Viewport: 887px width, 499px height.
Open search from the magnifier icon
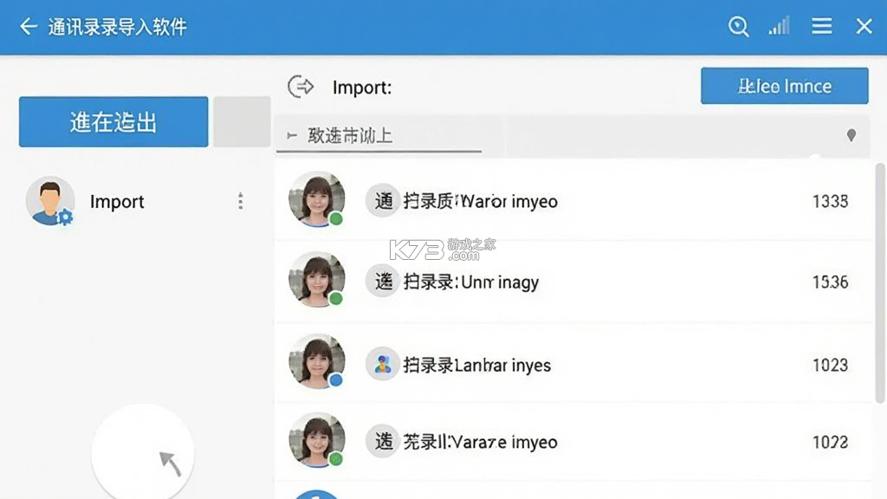(x=738, y=27)
